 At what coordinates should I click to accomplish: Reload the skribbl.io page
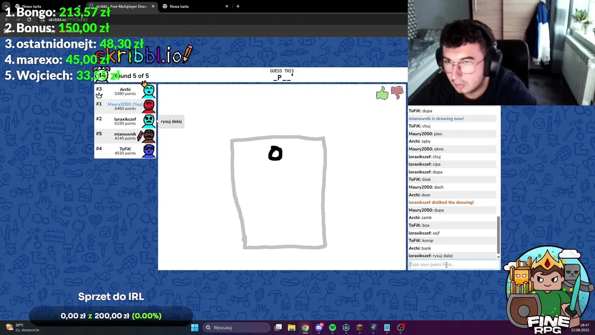pos(29,20)
